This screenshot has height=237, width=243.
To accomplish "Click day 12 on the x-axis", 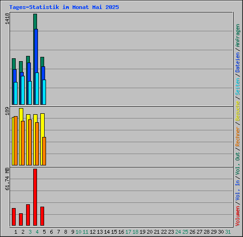I will coord(93,232).
